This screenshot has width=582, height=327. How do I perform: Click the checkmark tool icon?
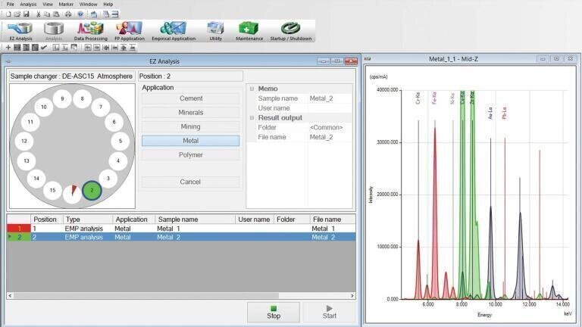44,48
